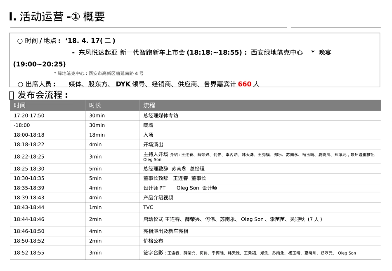Viewport: 392px width, 271px height.
Task: Click the "董事长致辞 王连春" entry
Action: point(172,178)
